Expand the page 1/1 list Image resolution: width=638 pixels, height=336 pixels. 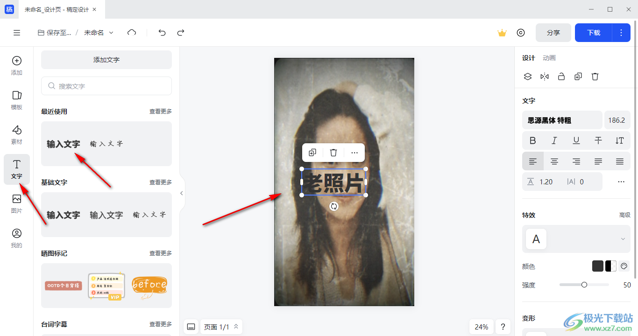point(221,327)
